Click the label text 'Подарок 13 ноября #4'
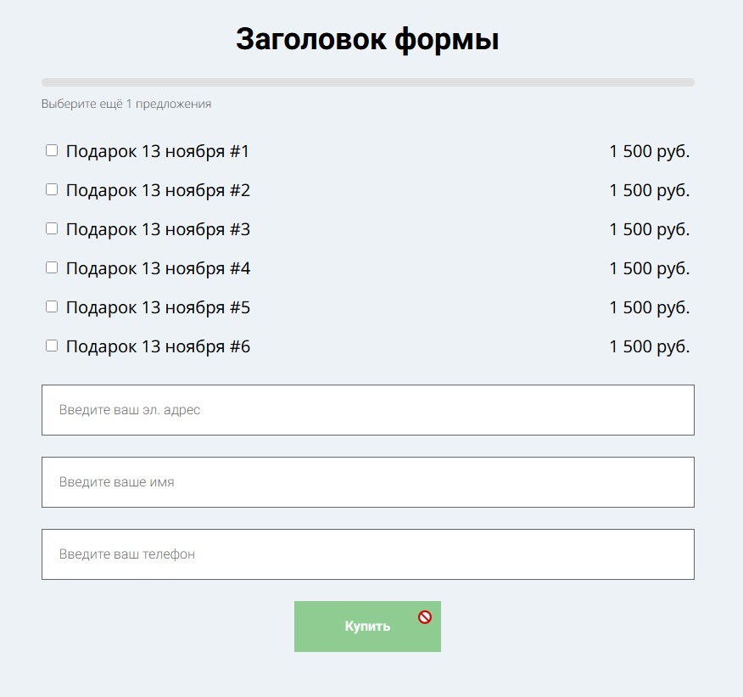 pos(158,269)
